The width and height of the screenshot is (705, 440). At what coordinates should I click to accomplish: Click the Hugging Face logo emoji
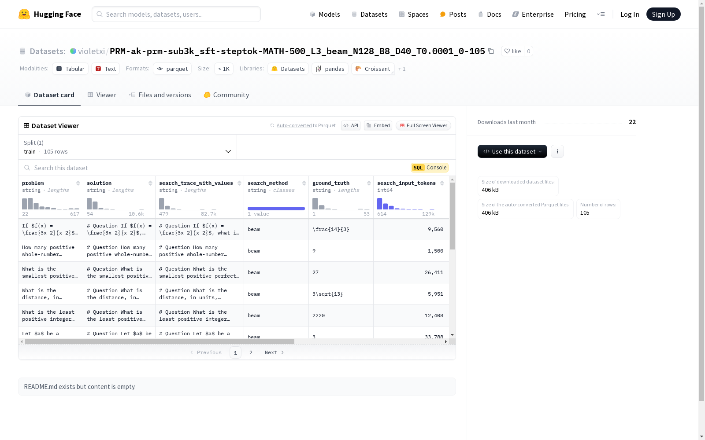[24, 14]
